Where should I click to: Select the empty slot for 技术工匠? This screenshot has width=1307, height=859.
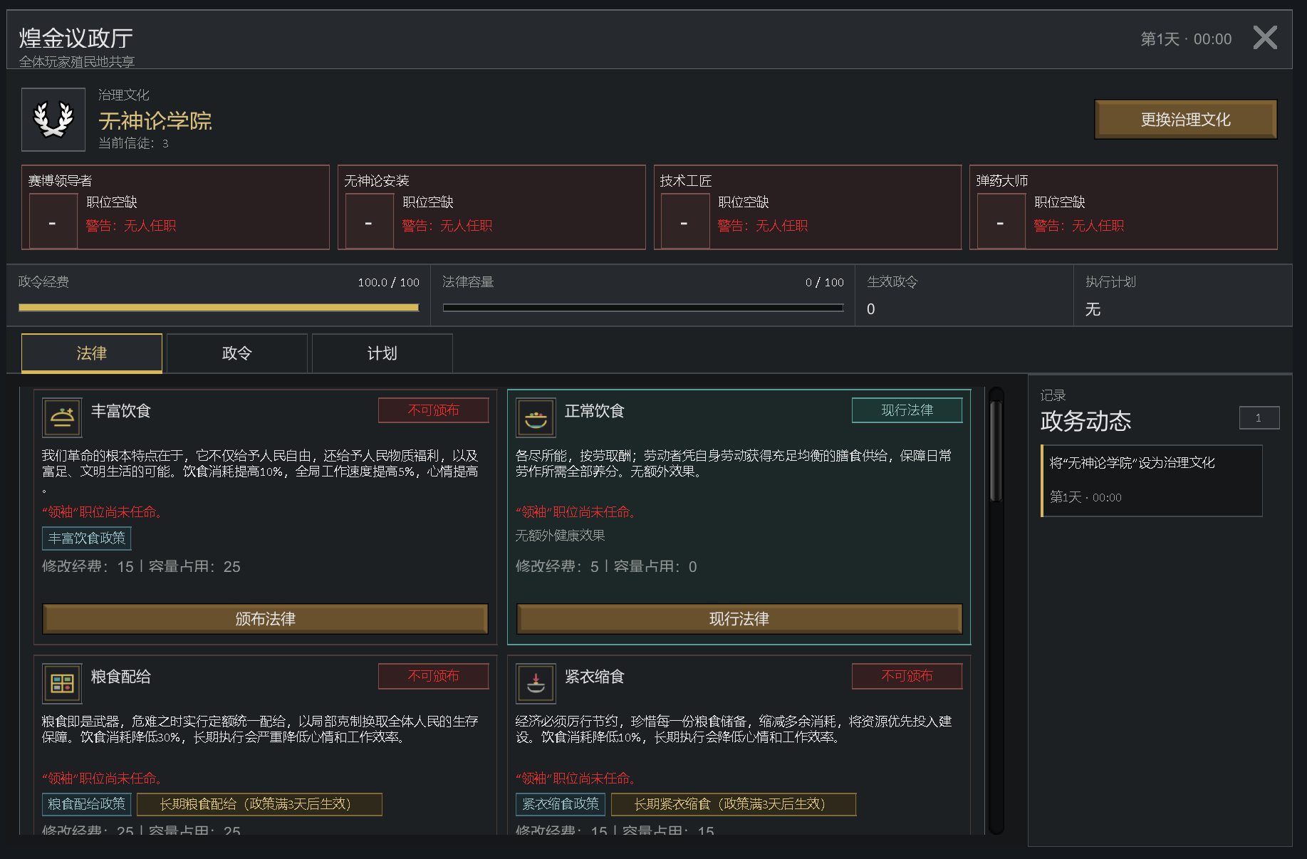click(684, 222)
